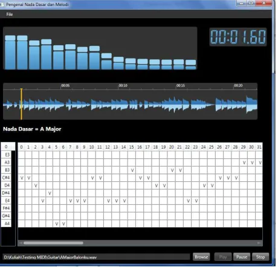
Task: Click the 'Nada Dasar = A Major' label
Action: tap(32, 129)
